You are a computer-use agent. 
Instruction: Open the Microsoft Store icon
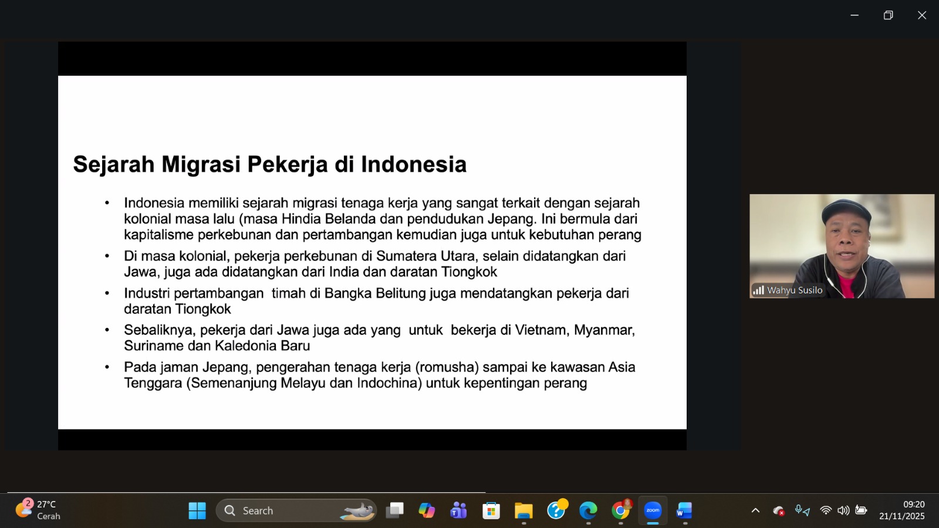tap(491, 510)
